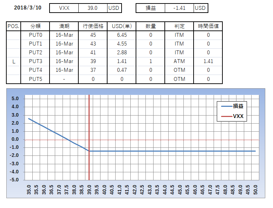
Task: Click the L position cell for PUT3
Action: click(14, 62)
